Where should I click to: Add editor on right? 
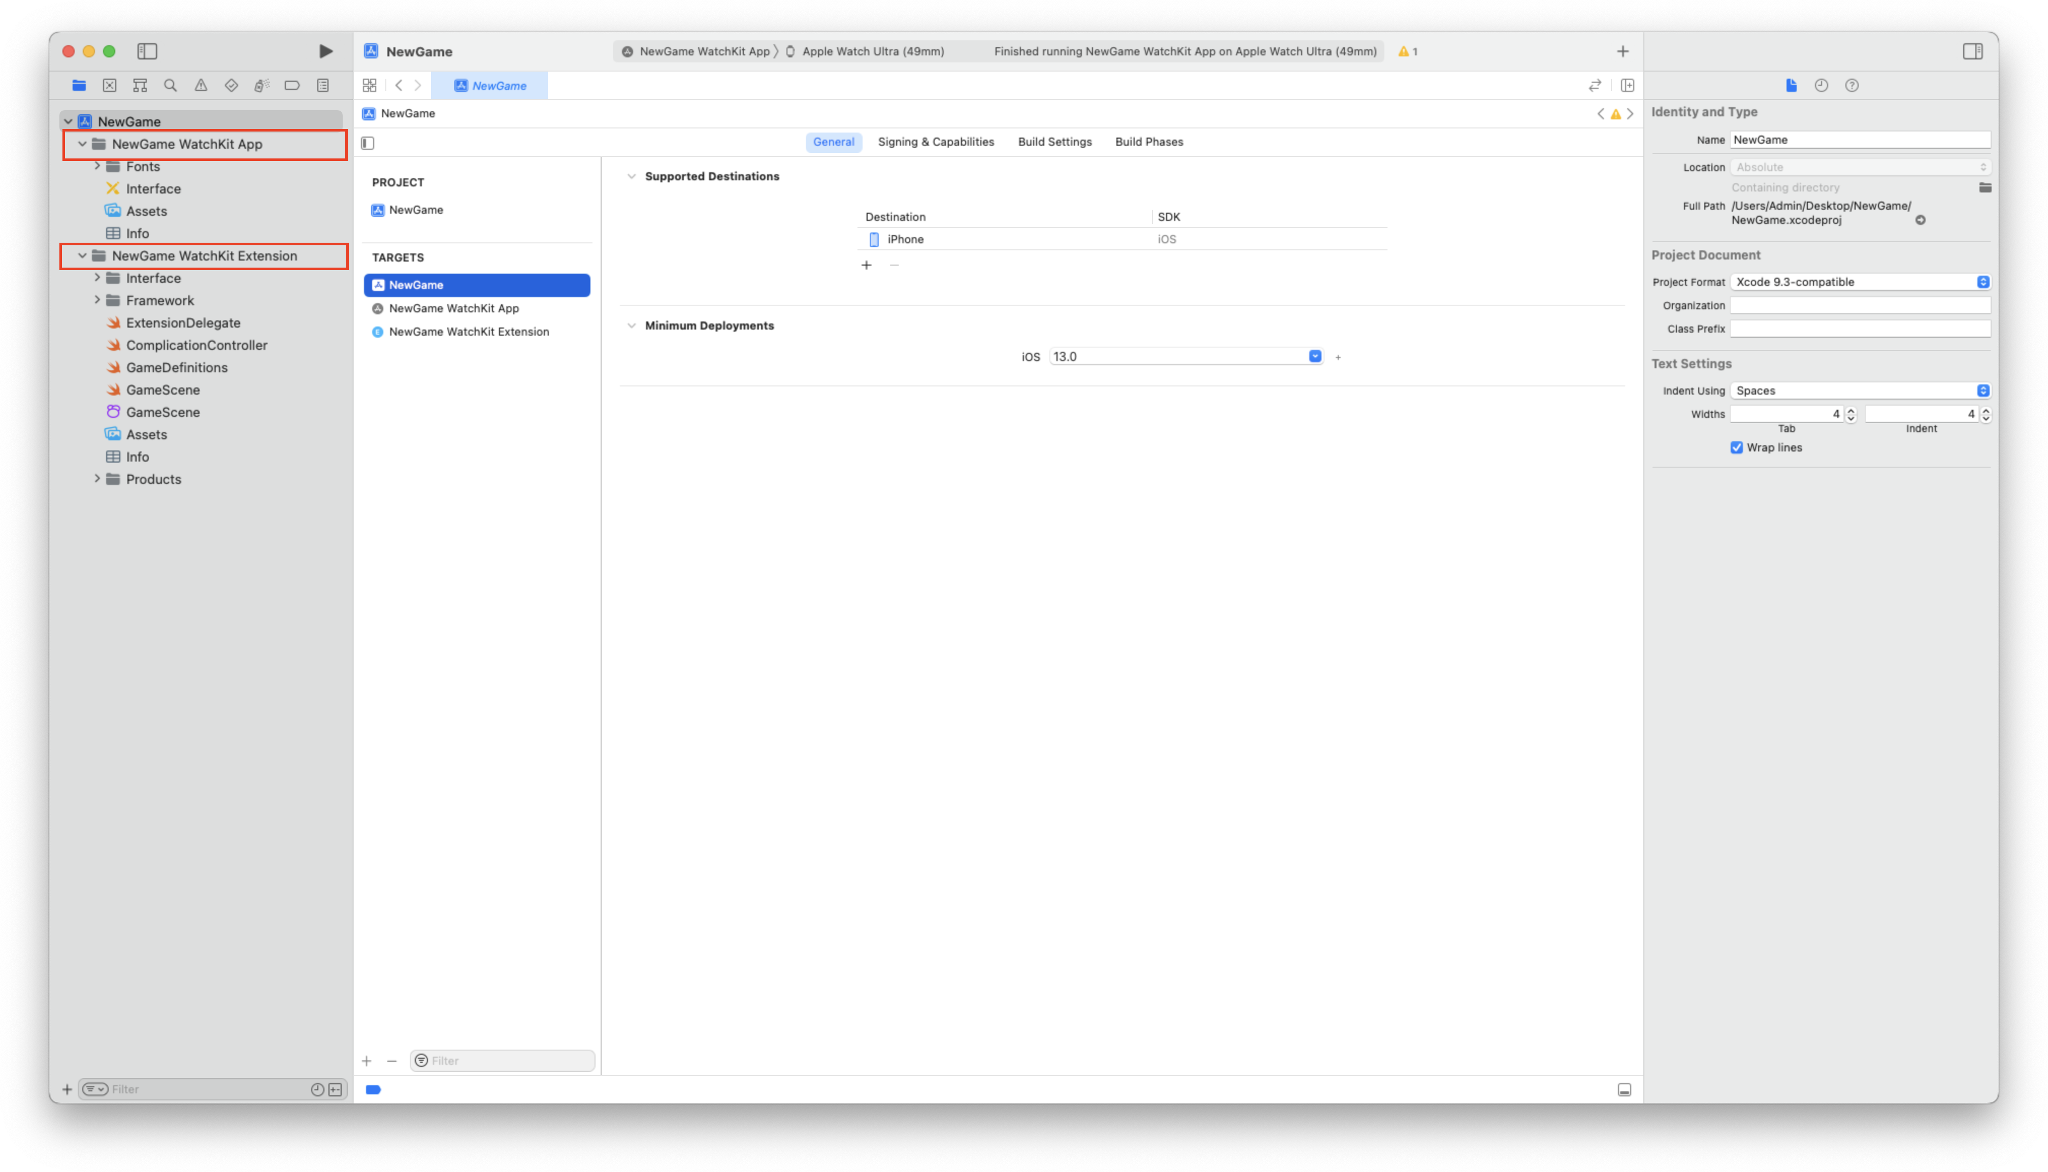(1627, 85)
